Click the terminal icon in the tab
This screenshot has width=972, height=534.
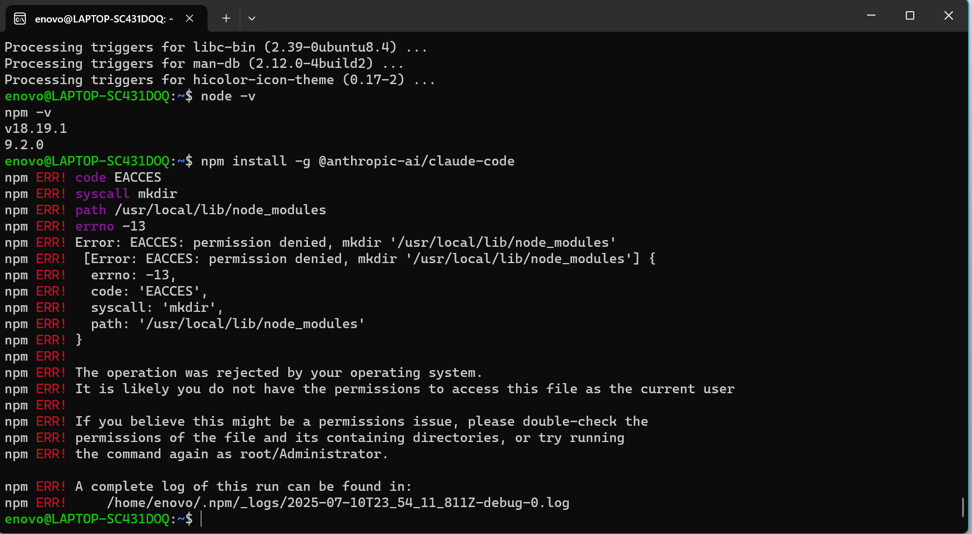(20, 19)
